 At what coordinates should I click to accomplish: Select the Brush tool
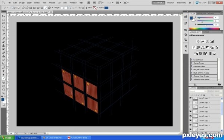[4, 42]
